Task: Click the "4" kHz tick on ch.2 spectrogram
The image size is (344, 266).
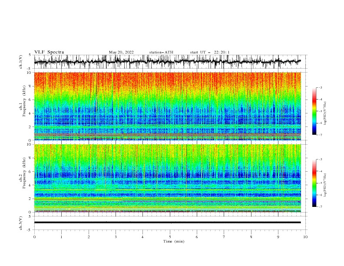Action: point(30,186)
